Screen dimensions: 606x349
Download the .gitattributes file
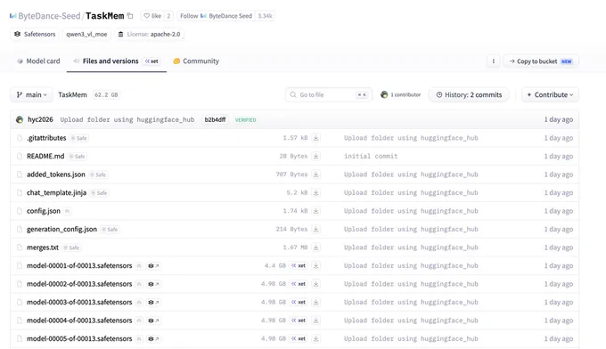point(315,138)
